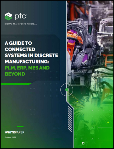The width and height of the screenshot is (114, 149).
Task: Click the MANUFACTURING: title line
Action: pos(27,62)
